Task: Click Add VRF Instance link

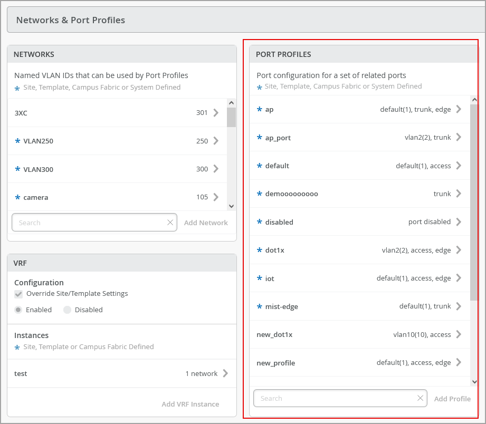Action: 190,404
